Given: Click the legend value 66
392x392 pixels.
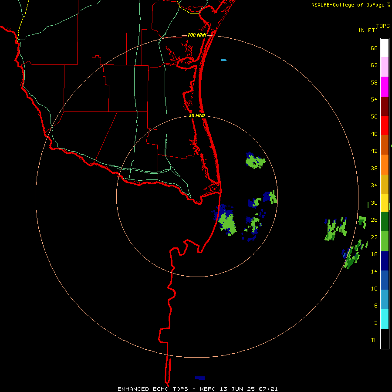Looking at the screenshot, I should point(374,48).
